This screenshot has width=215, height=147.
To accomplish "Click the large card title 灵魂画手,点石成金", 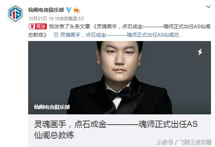I will pyautogui.click(x=70, y=124).
